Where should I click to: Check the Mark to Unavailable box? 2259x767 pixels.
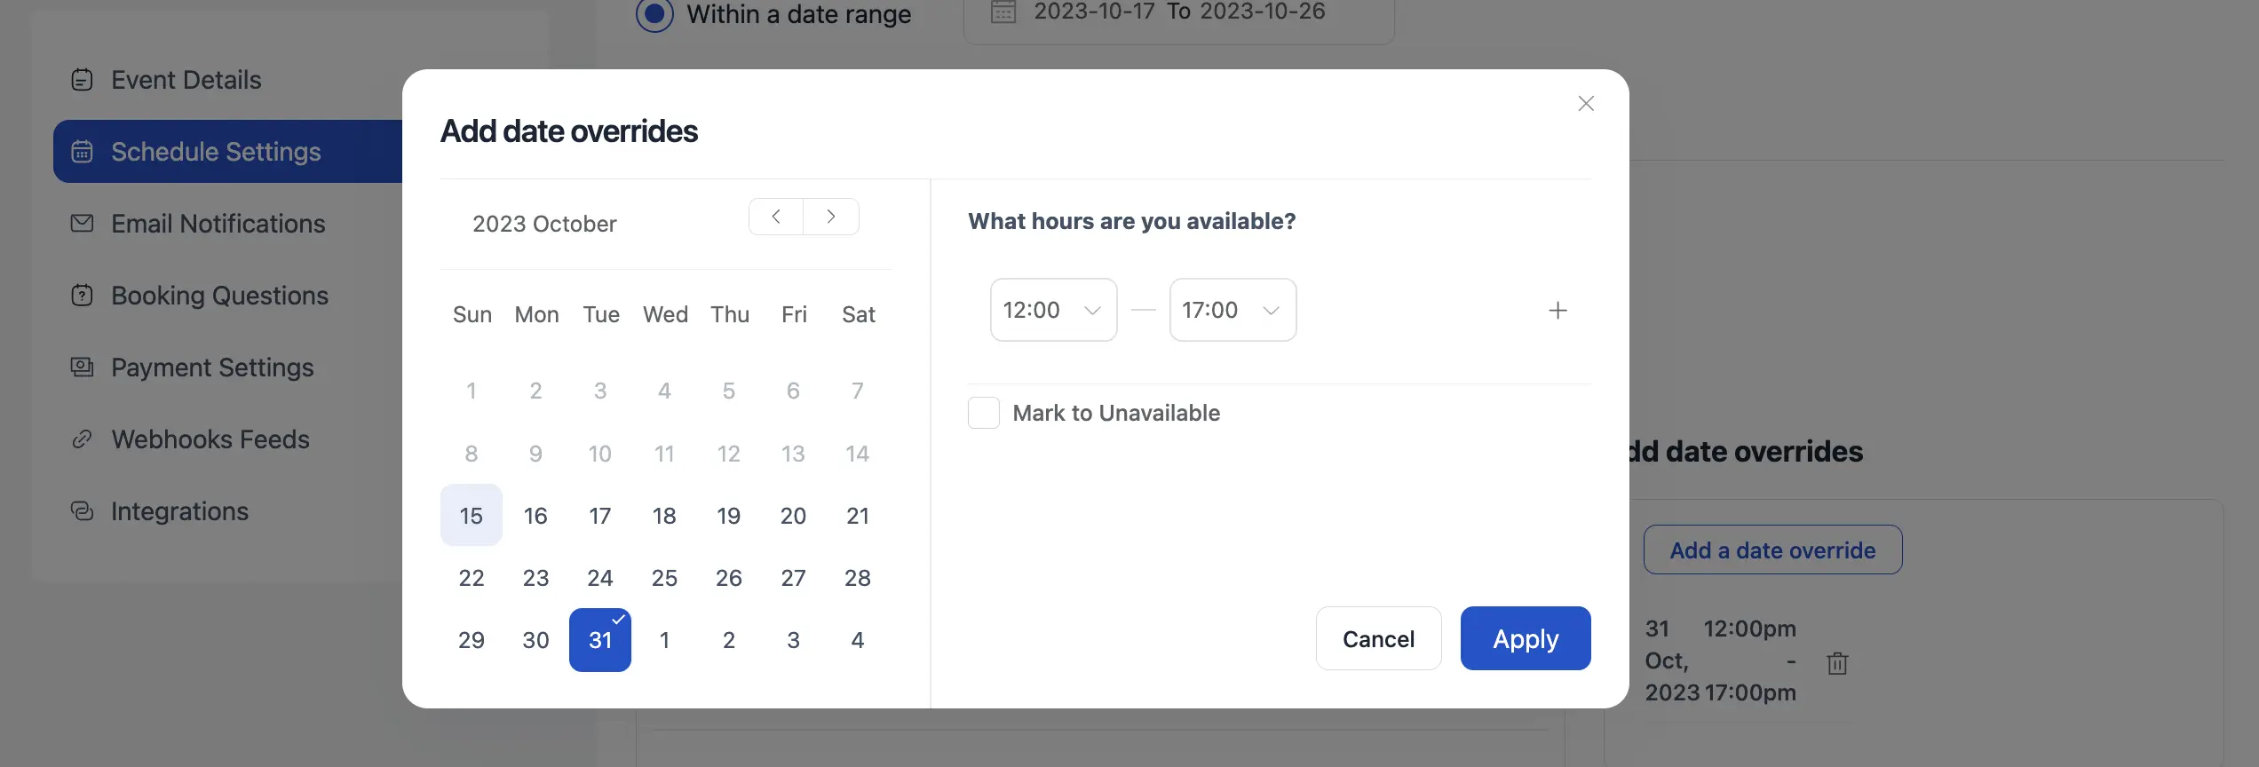tap(983, 413)
